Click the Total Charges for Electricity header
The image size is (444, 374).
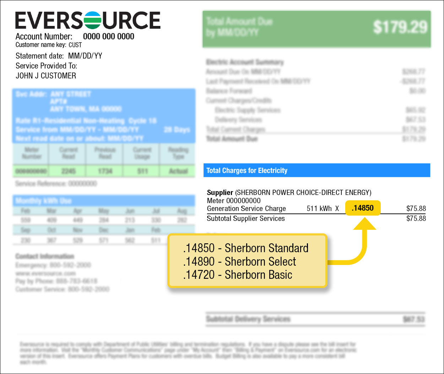pos(317,170)
